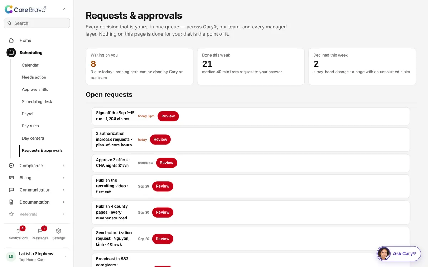Open account menu chevron beside Lakisha Stephens
Viewport: 428px width, 267px height.
65,256
